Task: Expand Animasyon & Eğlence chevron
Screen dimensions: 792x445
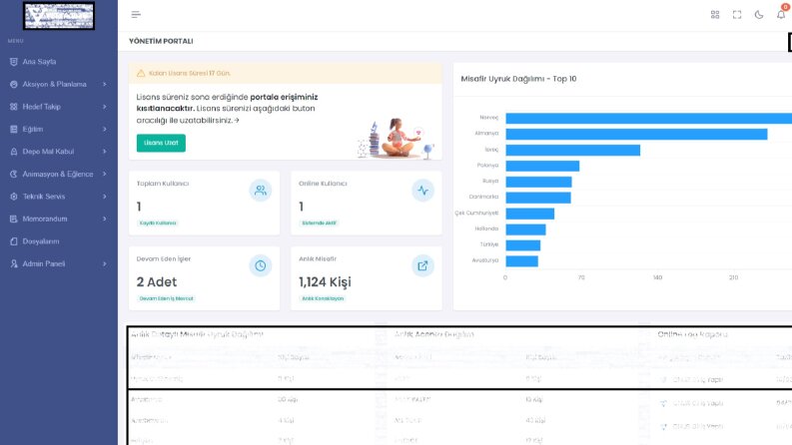Action: point(105,174)
